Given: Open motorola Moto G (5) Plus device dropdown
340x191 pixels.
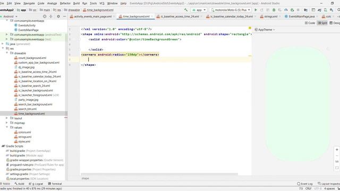Looking at the screenshot, I should [x=230, y=10].
